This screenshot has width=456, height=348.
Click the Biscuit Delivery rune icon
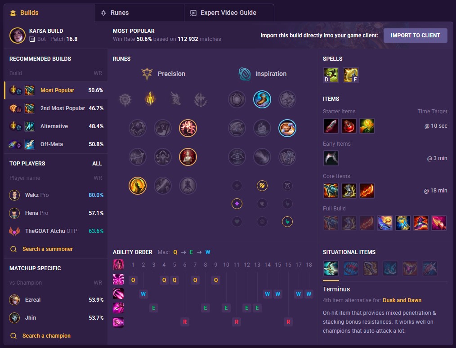(x=287, y=128)
